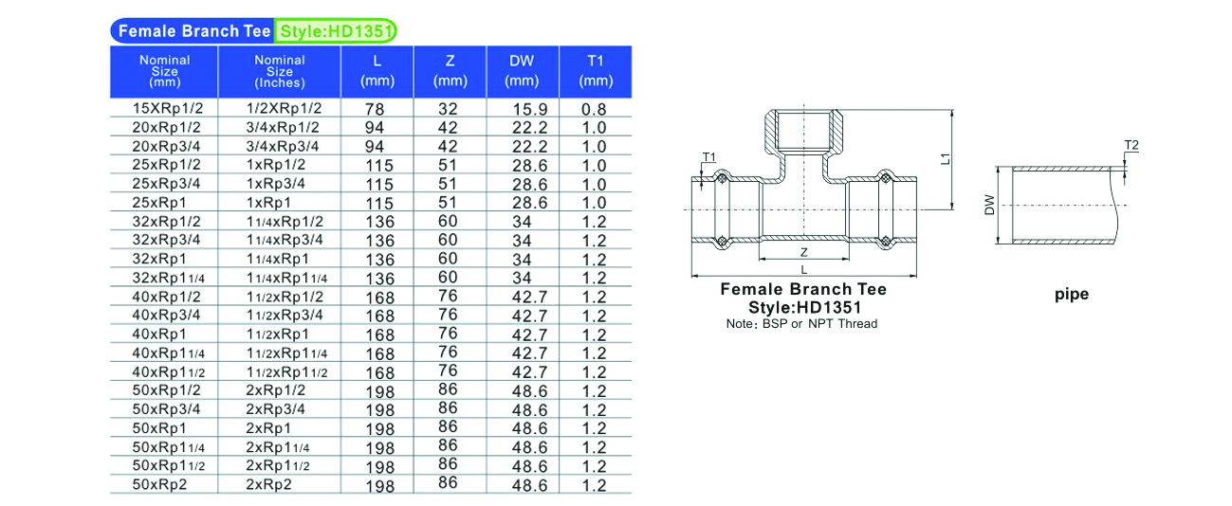The width and height of the screenshot is (1232, 506).
Task: Select the 40xRp1/2 row label
Action: point(168,296)
